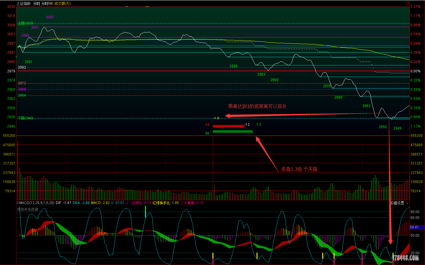Open the 右键设置 settings label
This screenshot has height=265, width=425.
point(397,203)
